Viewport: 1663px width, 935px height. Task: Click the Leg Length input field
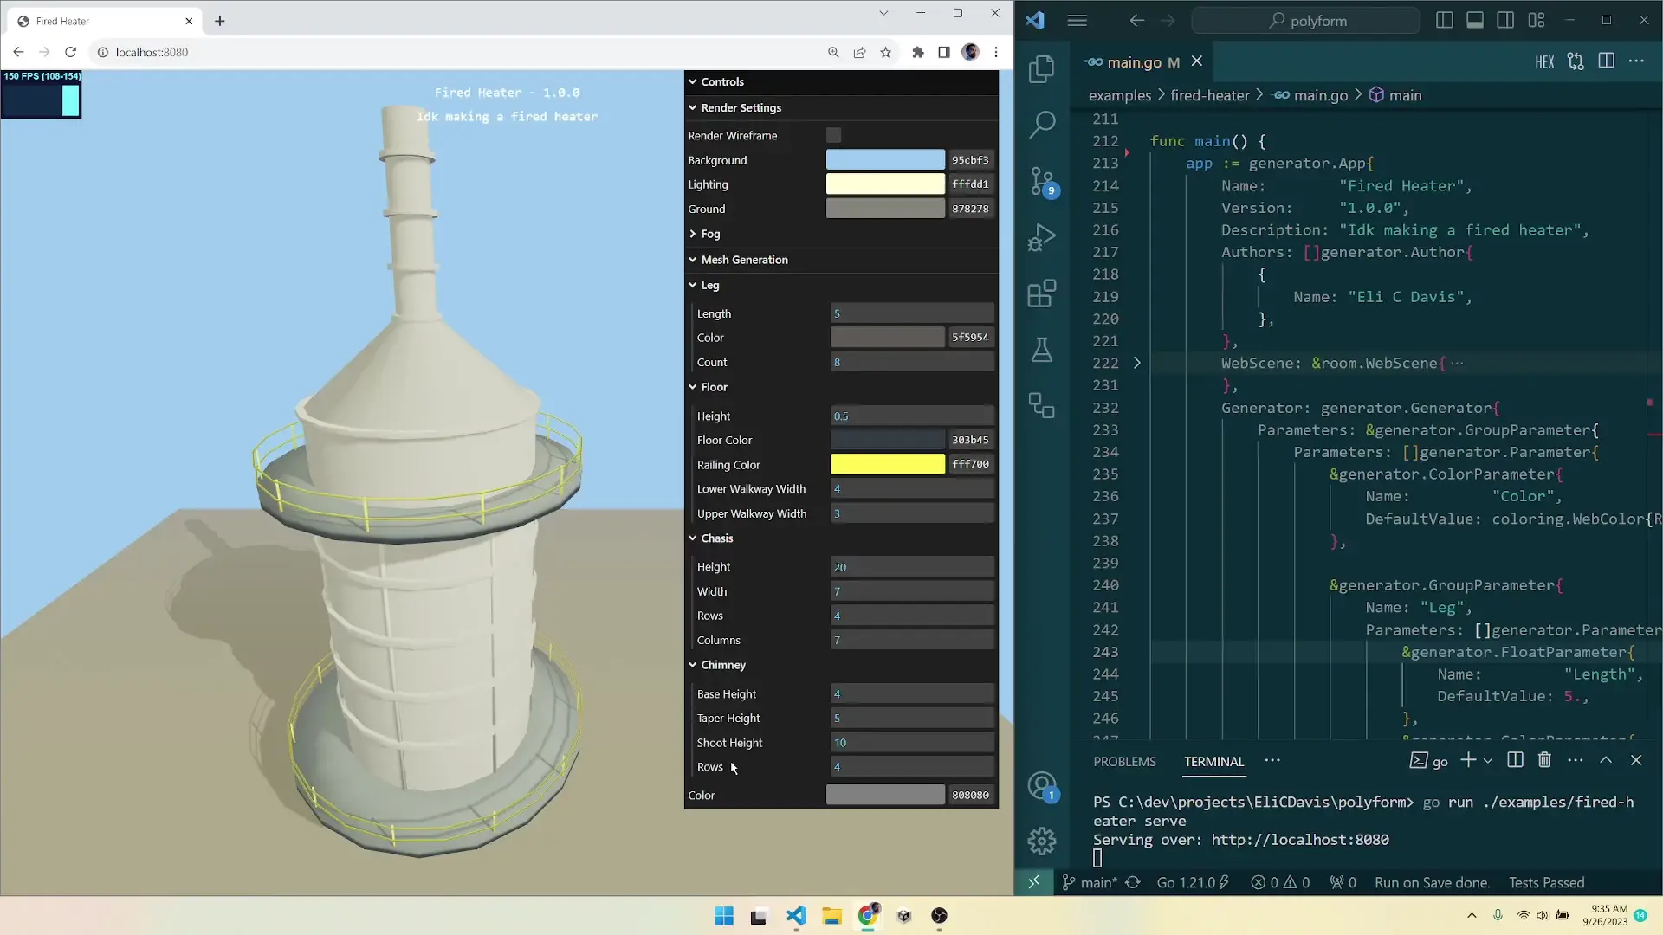pyautogui.click(x=912, y=313)
